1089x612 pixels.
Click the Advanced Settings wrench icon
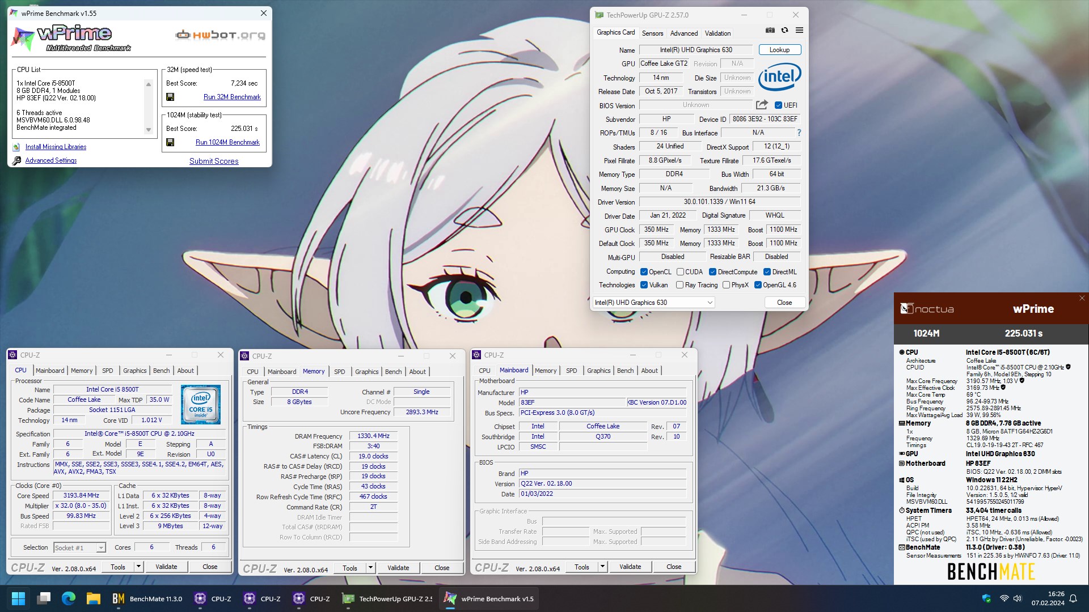point(16,161)
